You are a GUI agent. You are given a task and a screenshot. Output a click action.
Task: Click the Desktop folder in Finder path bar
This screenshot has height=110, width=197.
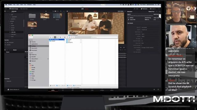pos(70,86)
